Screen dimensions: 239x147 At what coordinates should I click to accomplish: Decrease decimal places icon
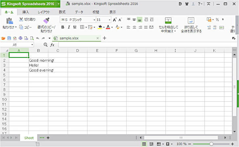pos(215,28)
